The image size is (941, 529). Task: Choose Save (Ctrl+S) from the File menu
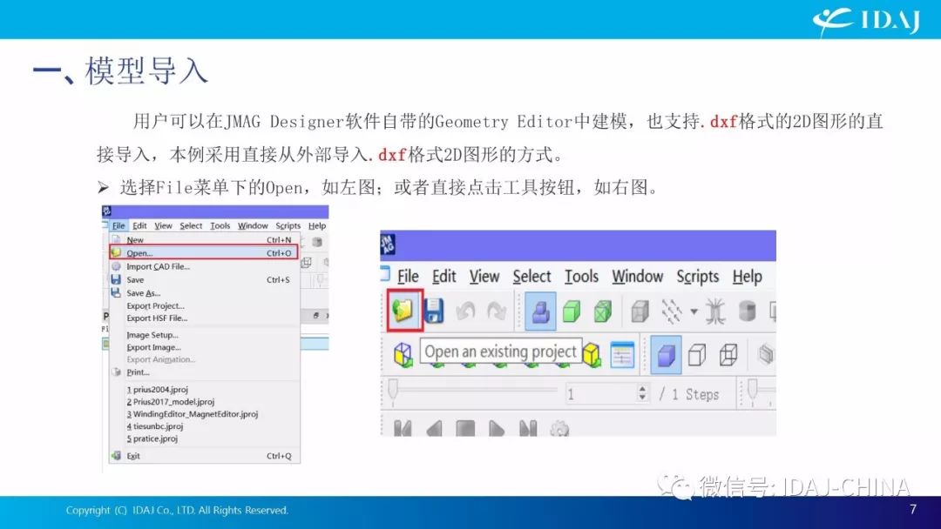pyautogui.click(x=204, y=280)
